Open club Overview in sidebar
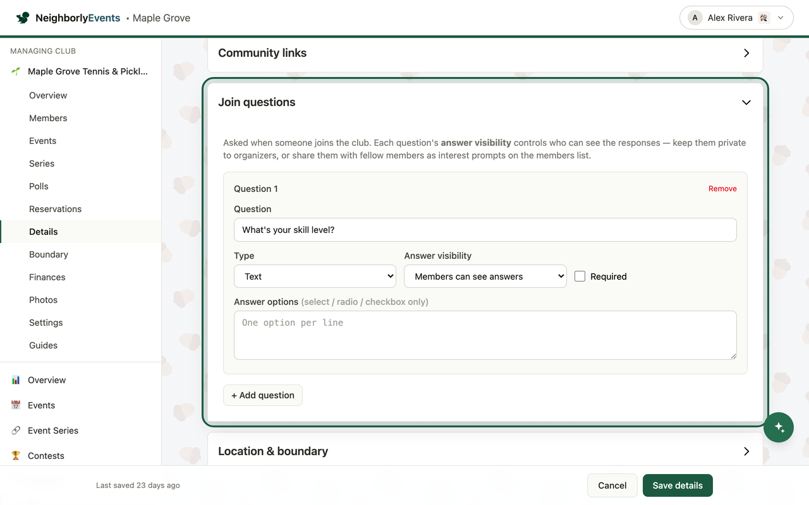This screenshot has width=809, height=505. point(48,95)
